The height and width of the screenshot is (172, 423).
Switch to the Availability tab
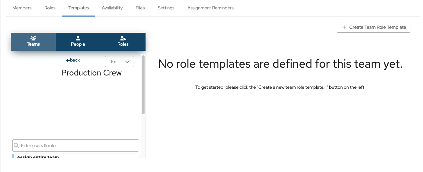click(112, 8)
